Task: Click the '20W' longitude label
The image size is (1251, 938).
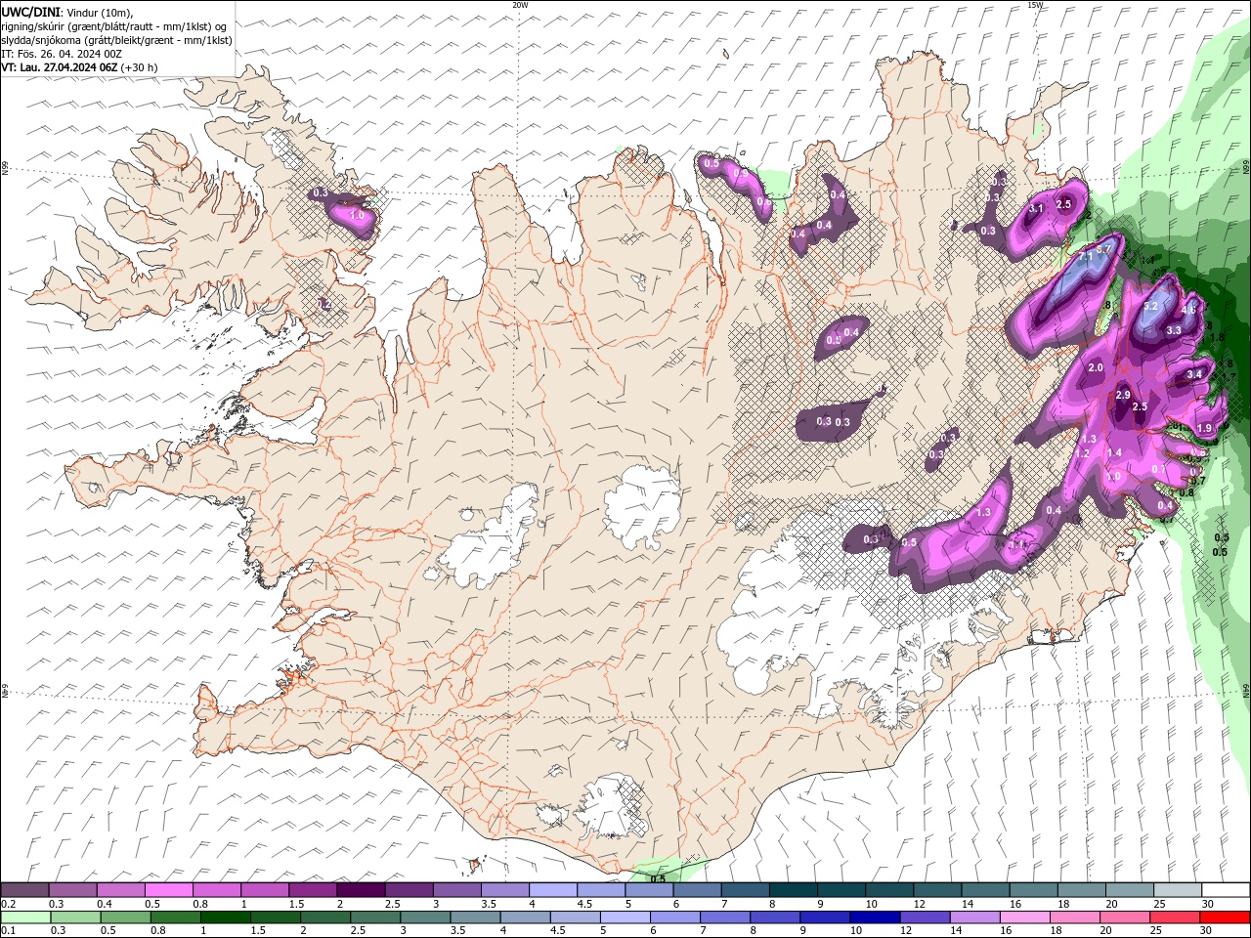Action: click(520, 5)
